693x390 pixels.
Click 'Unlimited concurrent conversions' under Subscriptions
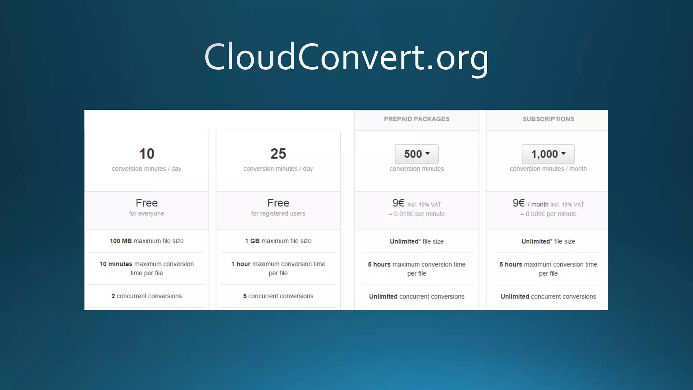[548, 297]
